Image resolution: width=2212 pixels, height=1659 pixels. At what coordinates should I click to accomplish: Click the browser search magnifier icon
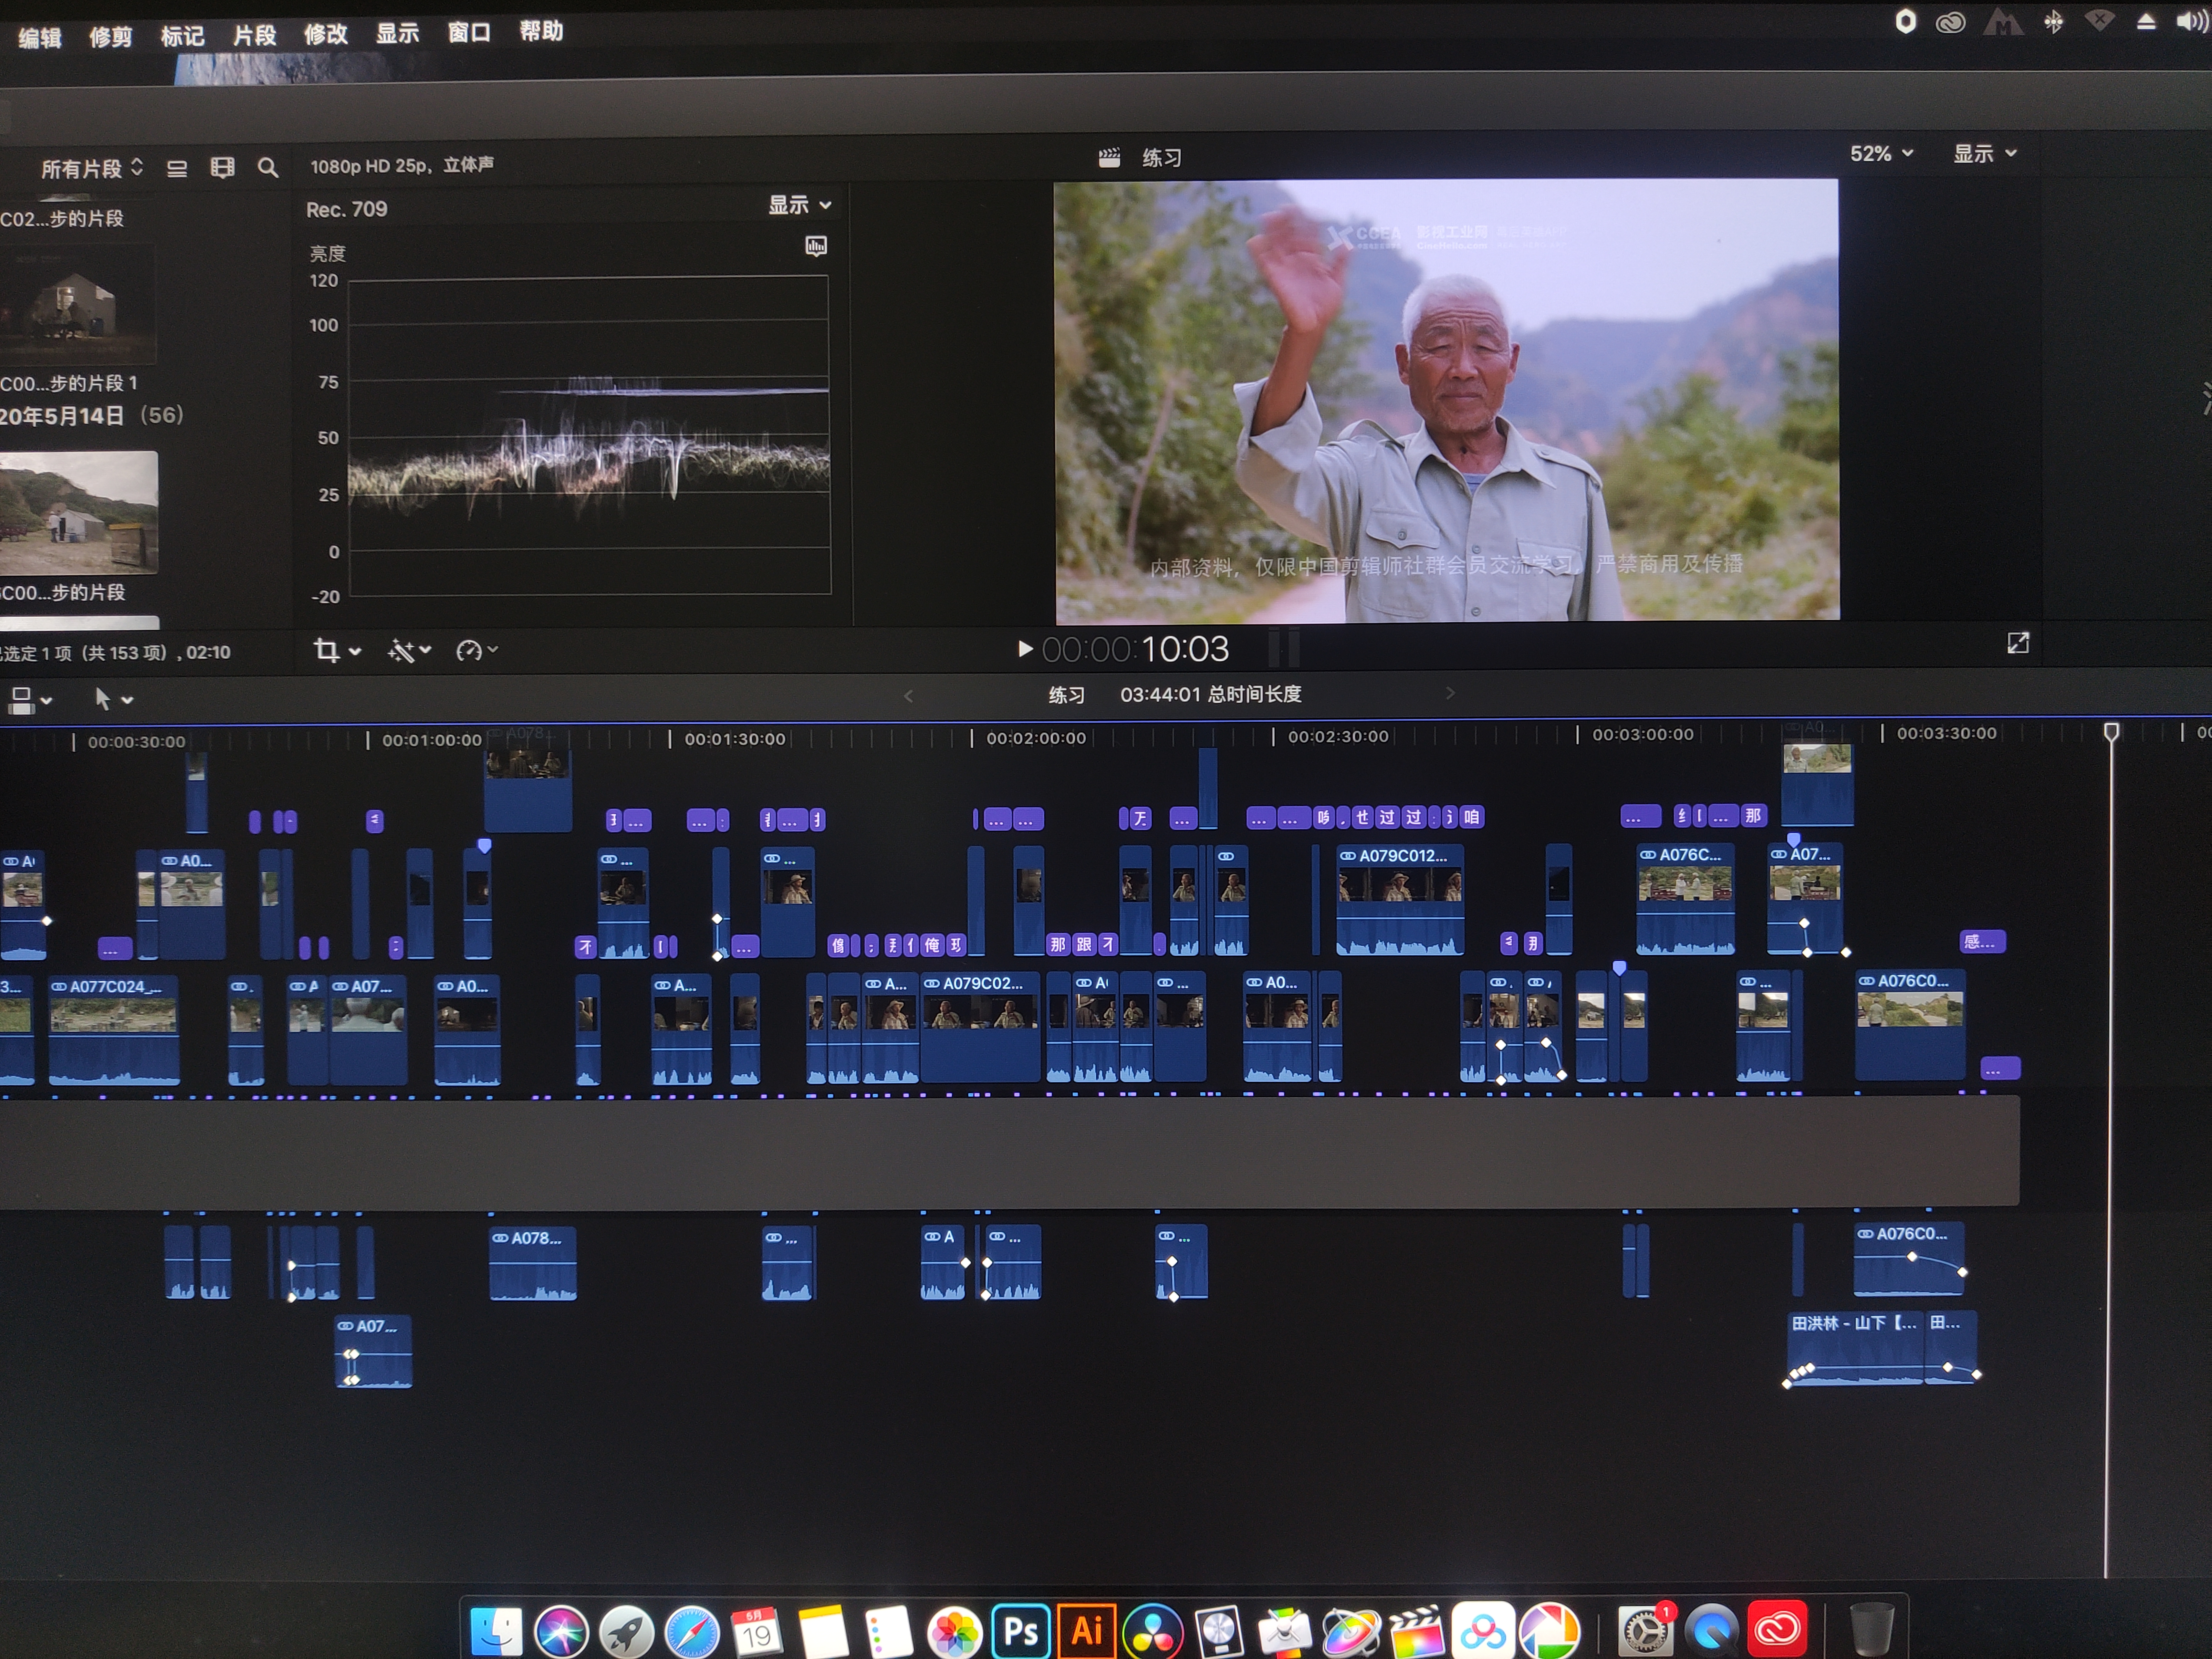click(x=267, y=167)
